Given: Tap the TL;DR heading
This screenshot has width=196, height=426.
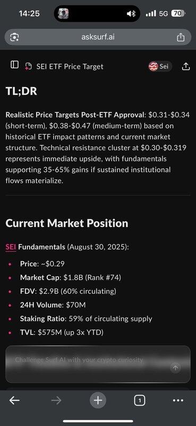Looking at the screenshot, I should click(21, 91).
